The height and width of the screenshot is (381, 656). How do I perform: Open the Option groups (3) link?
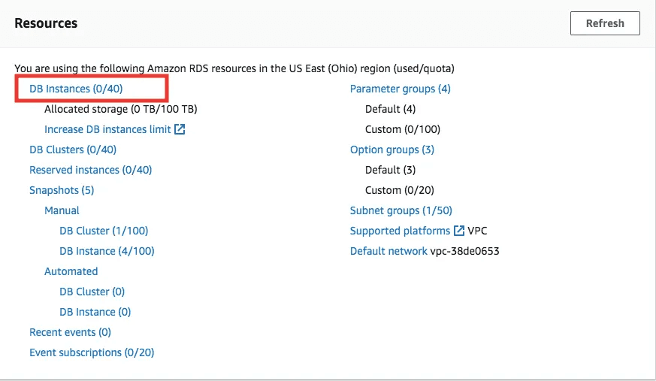tap(392, 150)
